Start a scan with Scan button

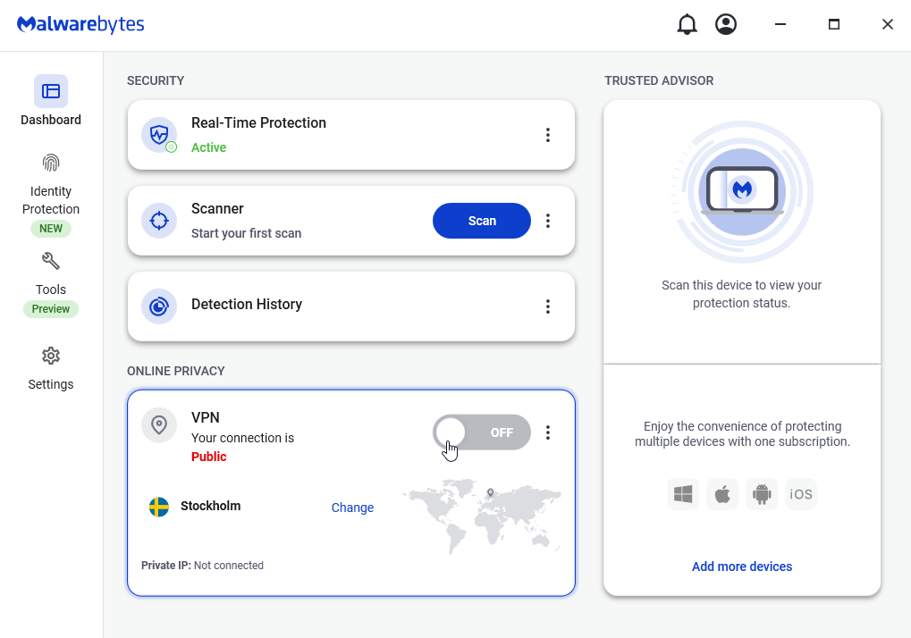482,221
